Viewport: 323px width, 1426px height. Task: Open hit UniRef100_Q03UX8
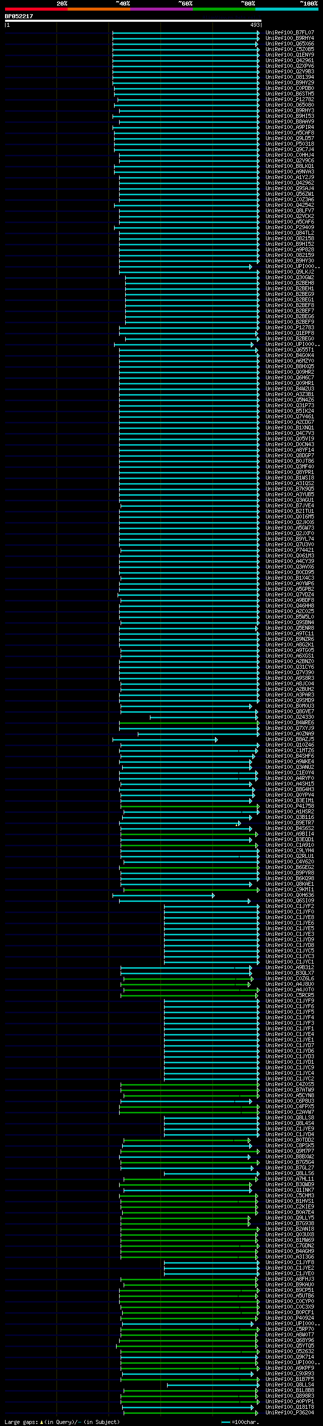(290, 1234)
